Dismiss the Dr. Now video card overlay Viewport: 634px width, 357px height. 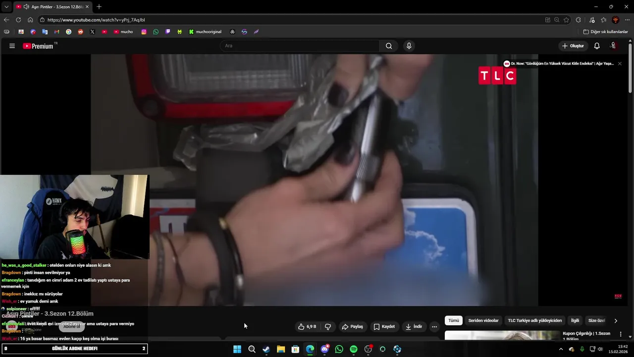tap(619, 63)
